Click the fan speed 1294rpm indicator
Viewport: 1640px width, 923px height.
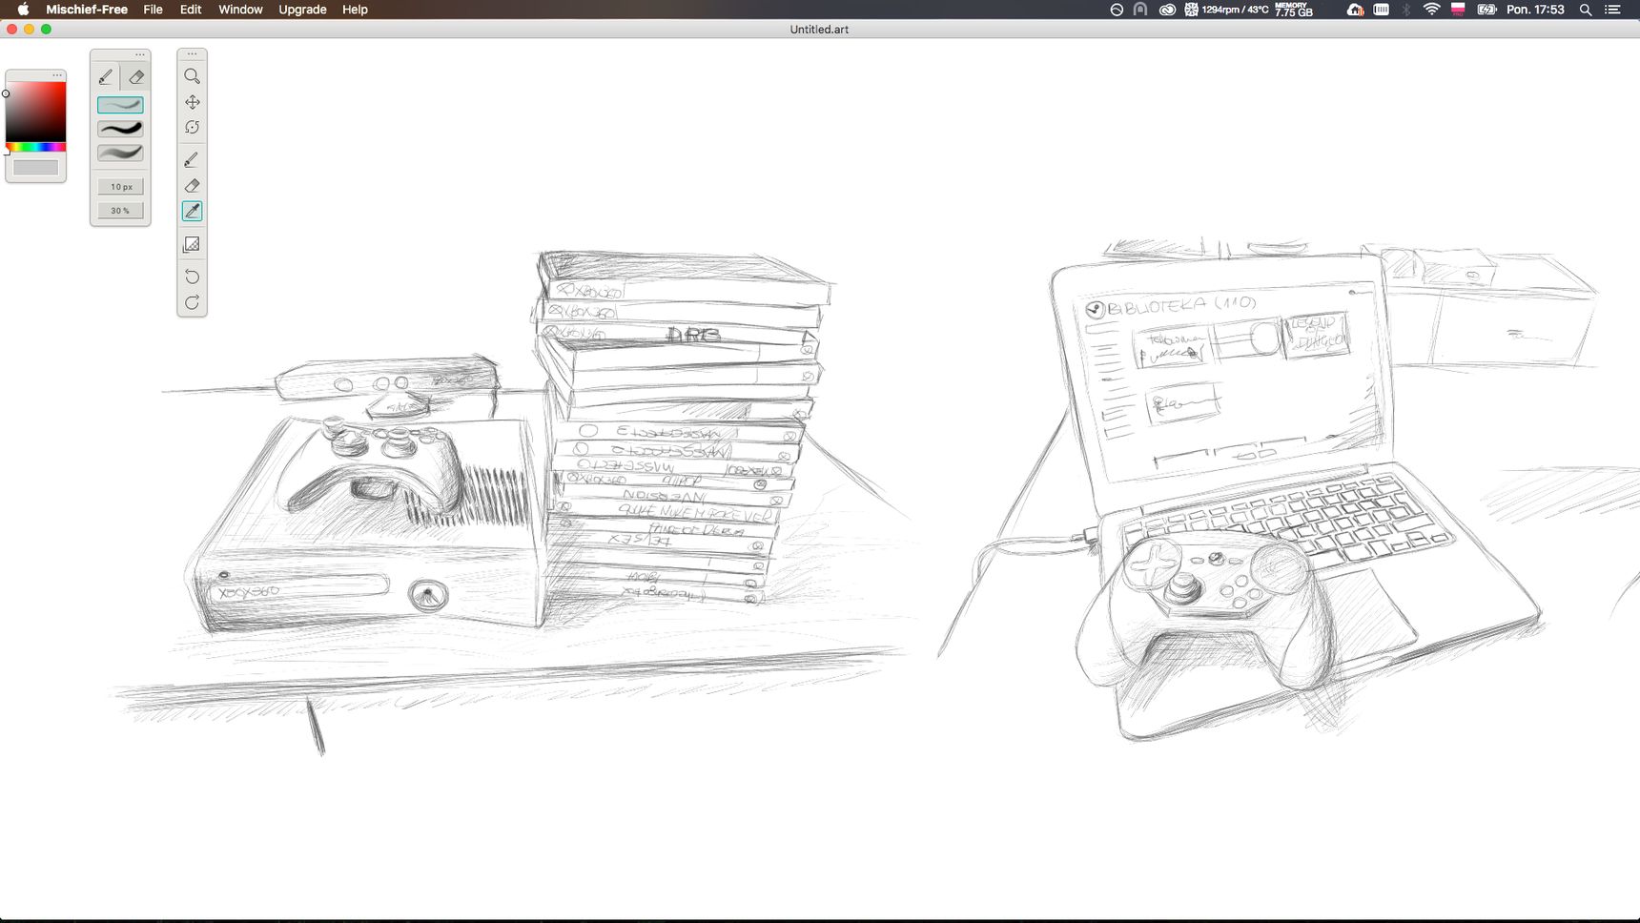(x=1226, y=10)
